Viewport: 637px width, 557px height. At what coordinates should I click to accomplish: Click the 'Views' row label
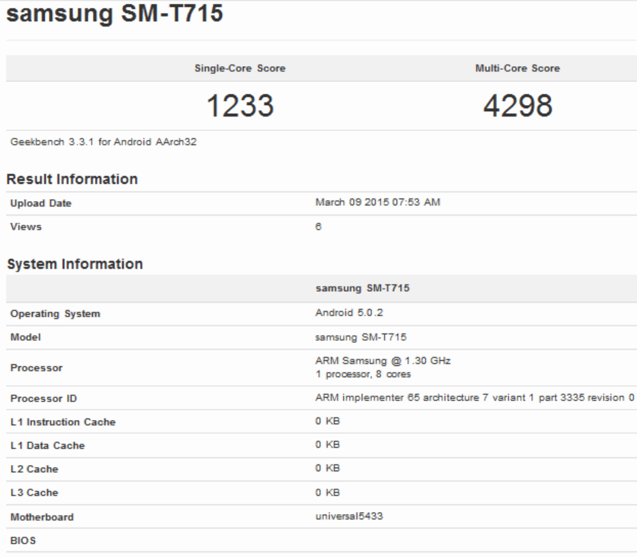(x=26, y=227)
